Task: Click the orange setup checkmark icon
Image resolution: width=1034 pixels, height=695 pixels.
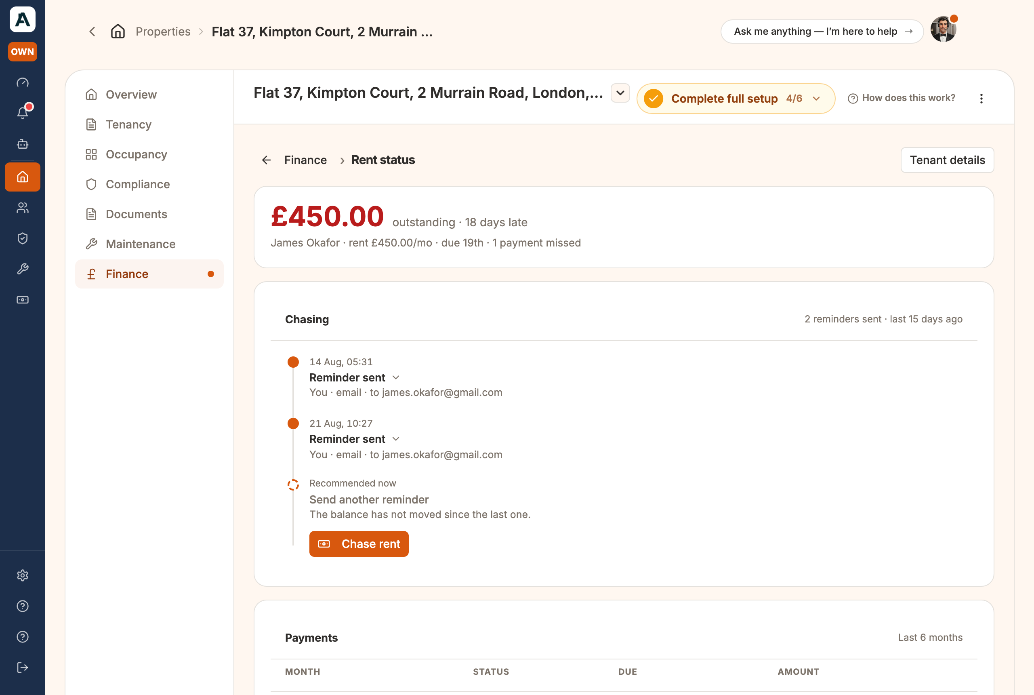Action: 654,99
